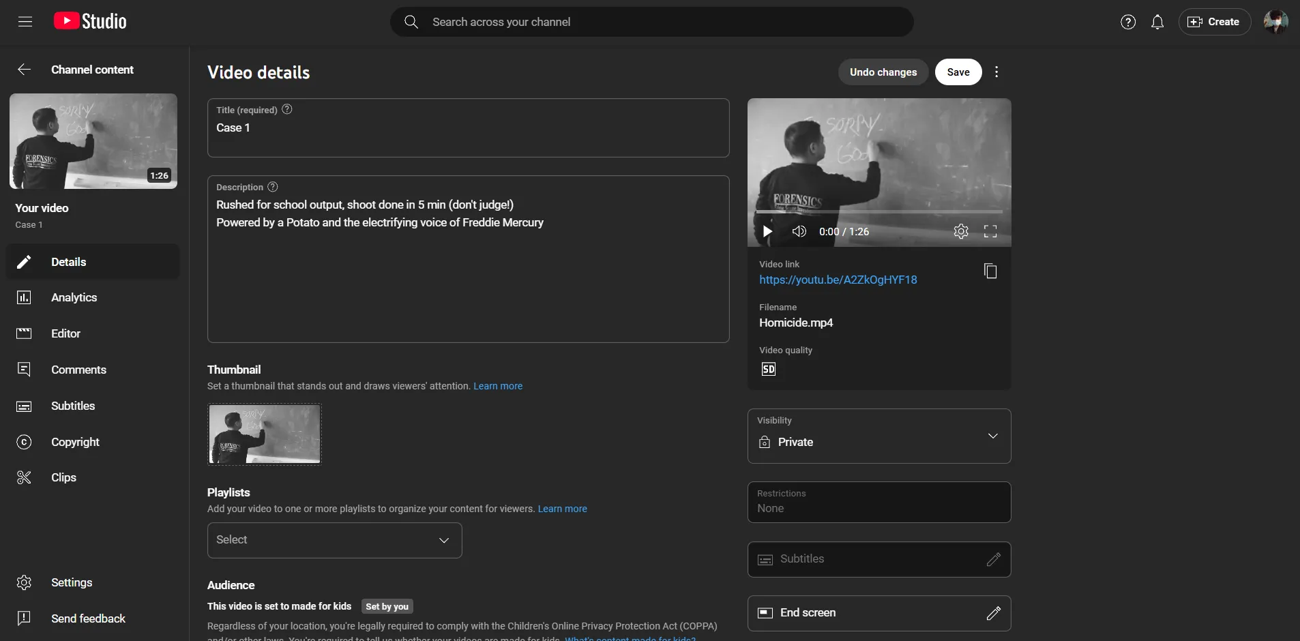Select the Editor icon in the sidebar

tap(24, 333)
